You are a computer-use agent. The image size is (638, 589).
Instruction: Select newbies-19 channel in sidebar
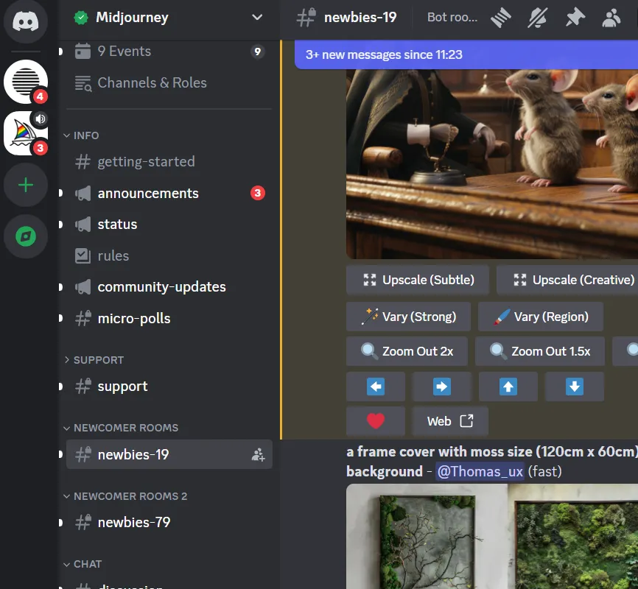coord(169,454)
